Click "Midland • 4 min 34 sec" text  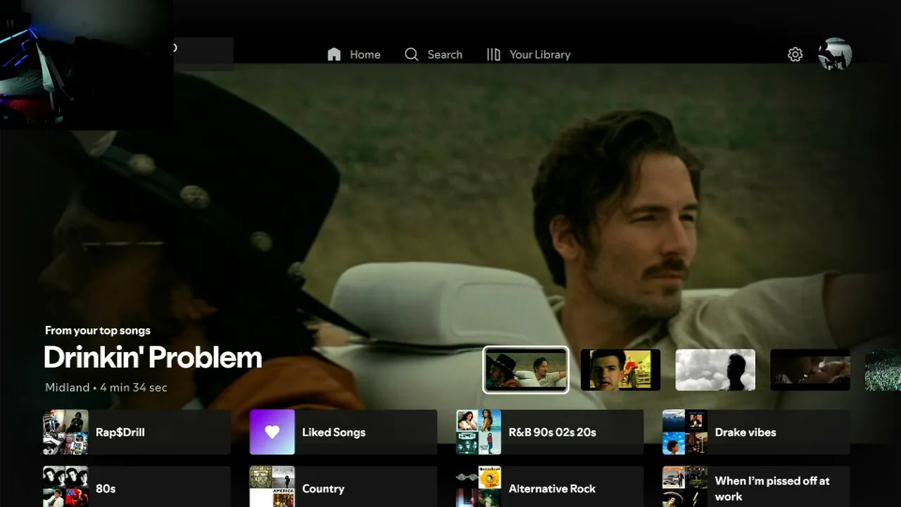tap(106, 387)
